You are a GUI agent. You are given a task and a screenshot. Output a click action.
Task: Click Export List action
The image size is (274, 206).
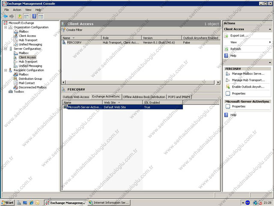[239, 36]
